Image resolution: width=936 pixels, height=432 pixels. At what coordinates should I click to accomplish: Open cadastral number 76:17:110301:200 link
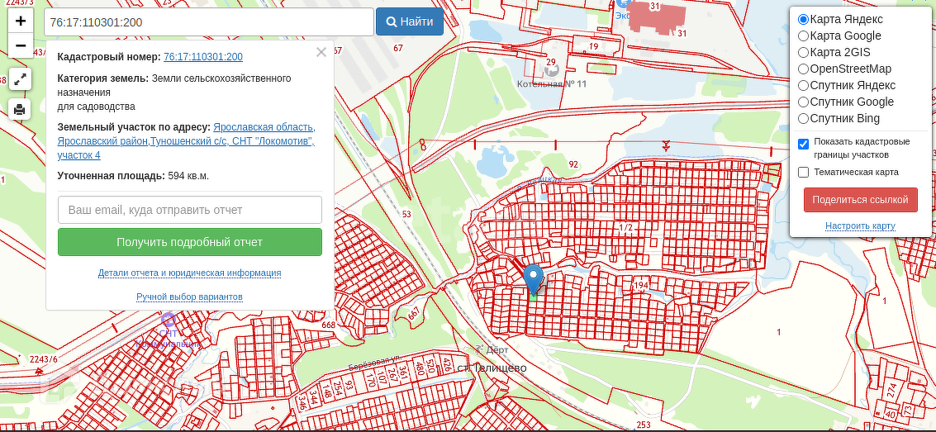(203, 57)
